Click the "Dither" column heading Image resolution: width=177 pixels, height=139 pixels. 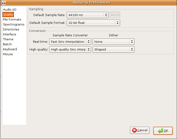point(114,35)
